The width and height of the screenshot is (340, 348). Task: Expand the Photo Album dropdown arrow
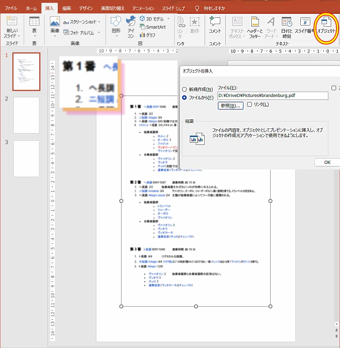pyautogui.click(x=98, y=33)
